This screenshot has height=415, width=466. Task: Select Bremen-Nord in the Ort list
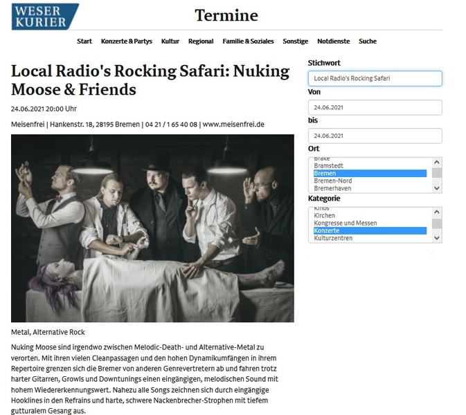[x=370, y=181]
